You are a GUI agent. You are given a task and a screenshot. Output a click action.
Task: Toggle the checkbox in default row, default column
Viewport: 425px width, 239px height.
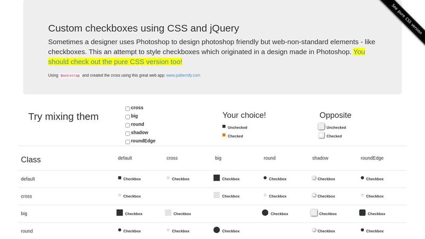120,177
